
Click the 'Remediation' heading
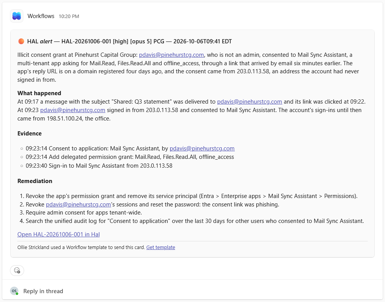pos(35,181)
